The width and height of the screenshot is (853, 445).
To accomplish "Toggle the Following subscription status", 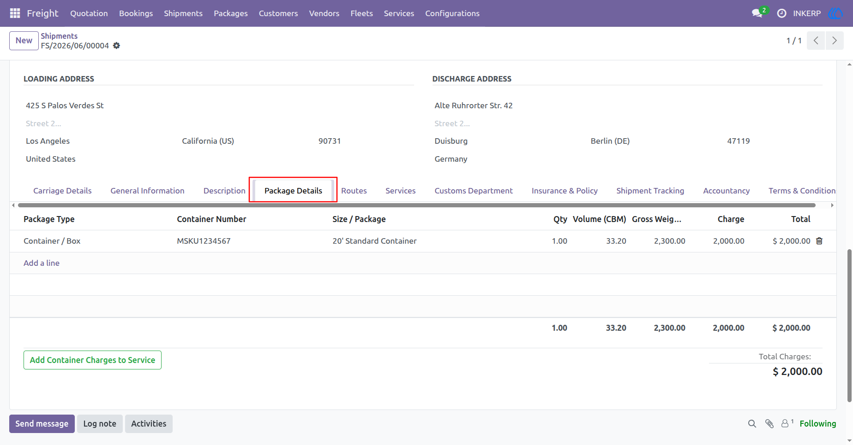I will click(x=817, y=424).
